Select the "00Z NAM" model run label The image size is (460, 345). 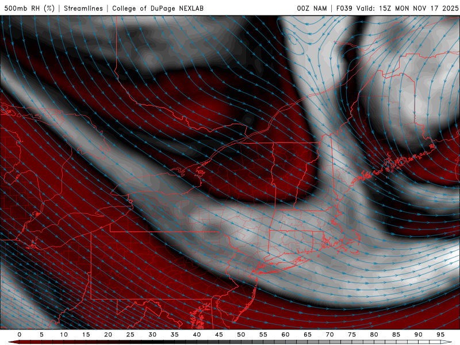coord(312,8)
